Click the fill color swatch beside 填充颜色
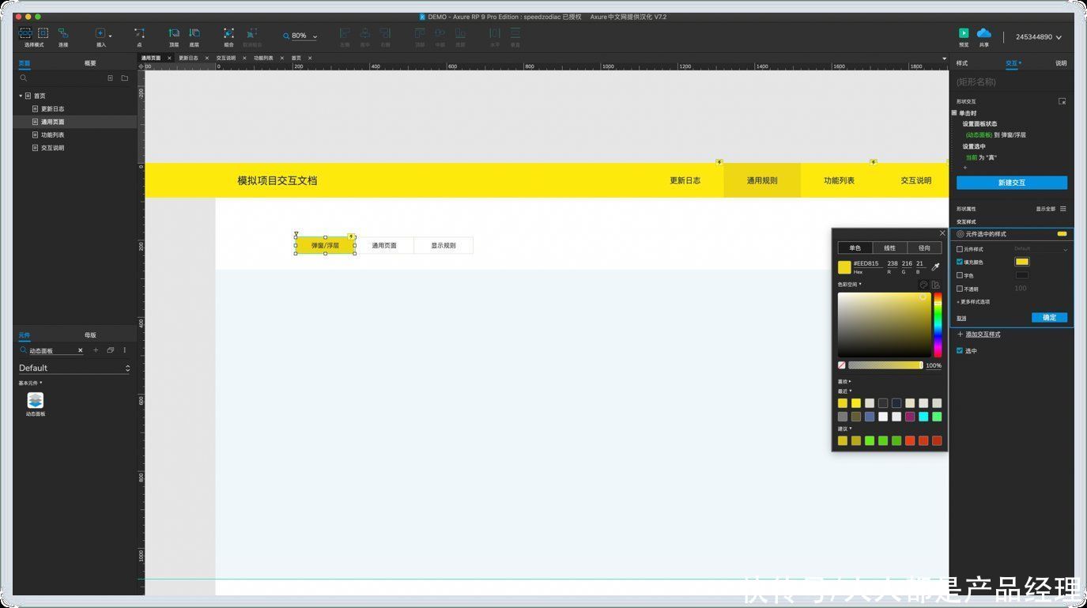This screenshot has height=608, width=1087. point(1022,262)
